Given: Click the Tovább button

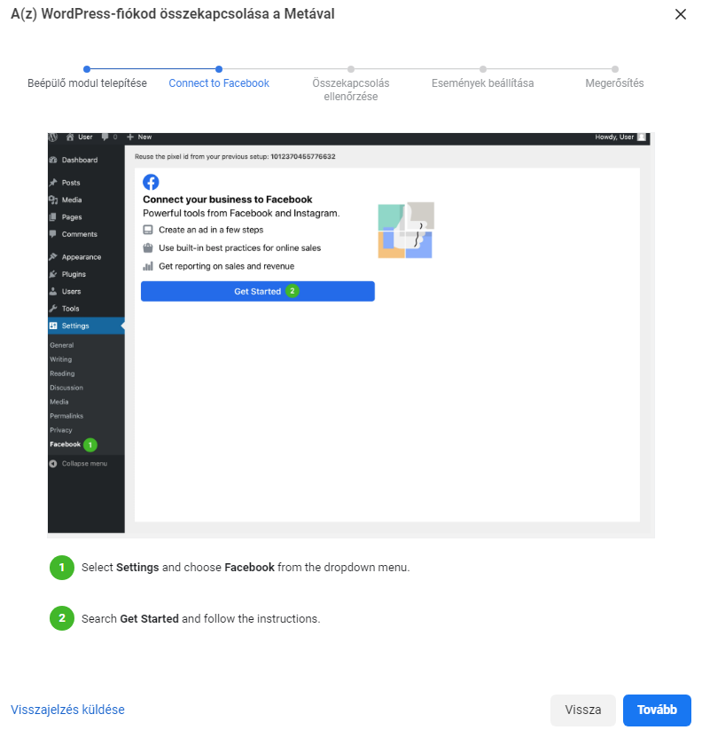Looking at the screenshot, I should tap(657, 710).
